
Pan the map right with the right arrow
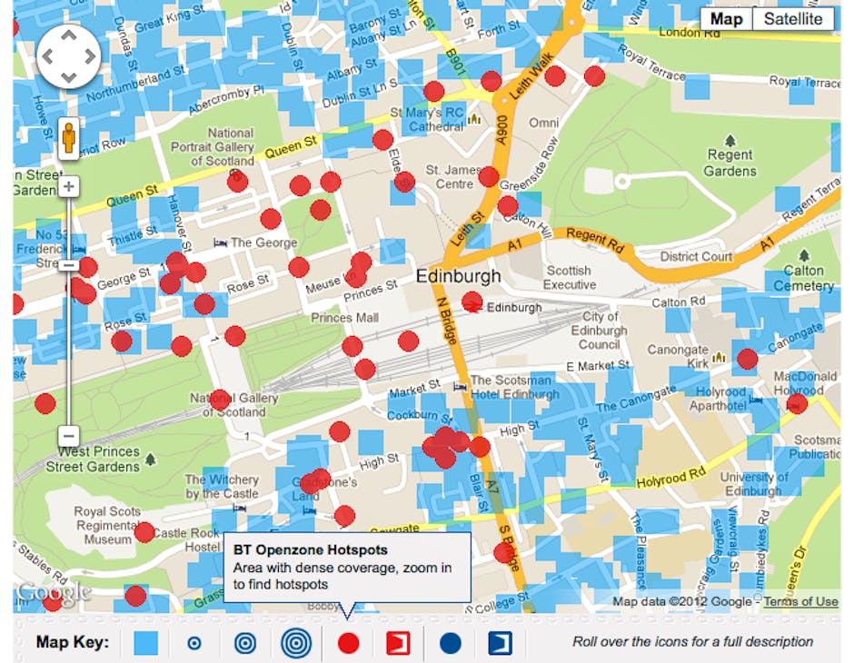coord(89,56)
